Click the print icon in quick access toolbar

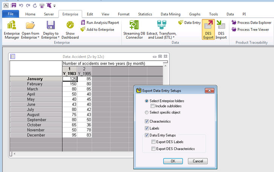(42, 6)
